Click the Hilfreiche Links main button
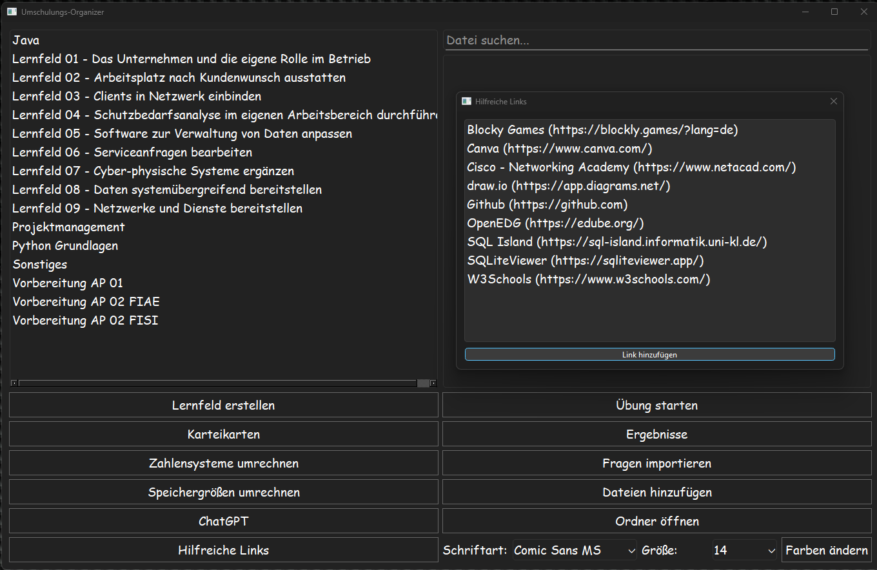The image size is (877, 570). [x=224, y=550]
